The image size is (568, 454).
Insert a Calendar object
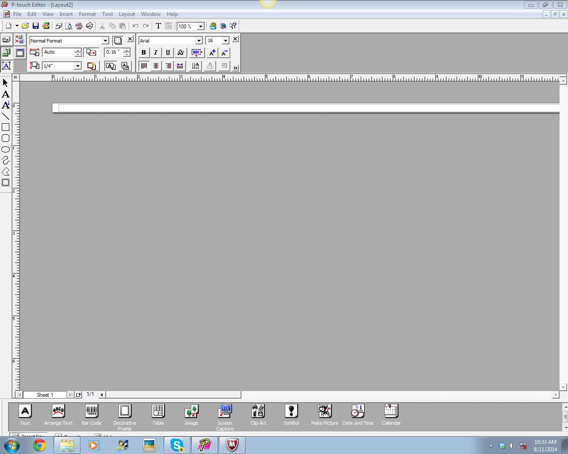click(x=391, y=415)
